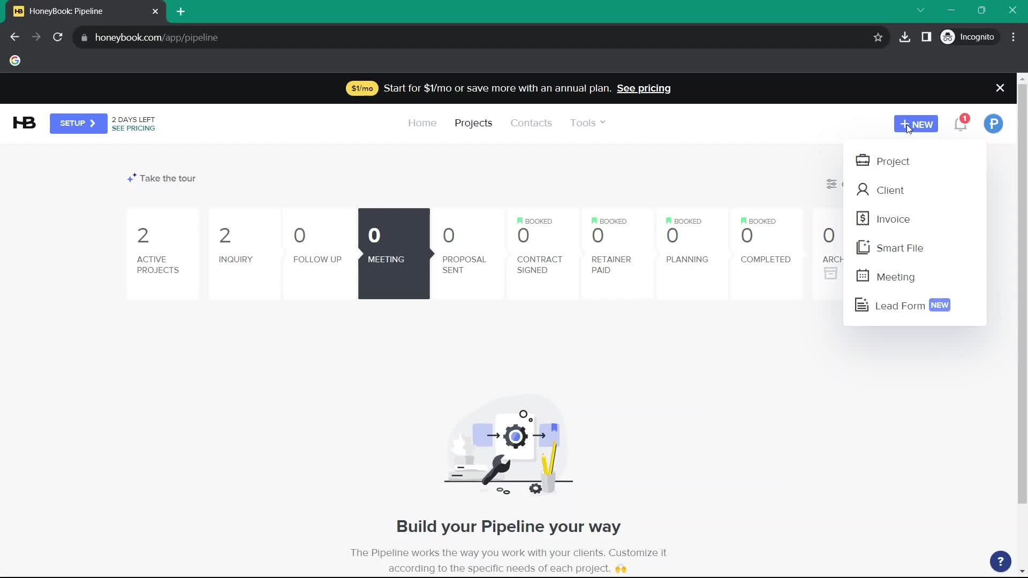Image resolution: width=1028 pixels, height=578 pixels.
Task: Open See pricing link in banner
Action: point(644,88)
